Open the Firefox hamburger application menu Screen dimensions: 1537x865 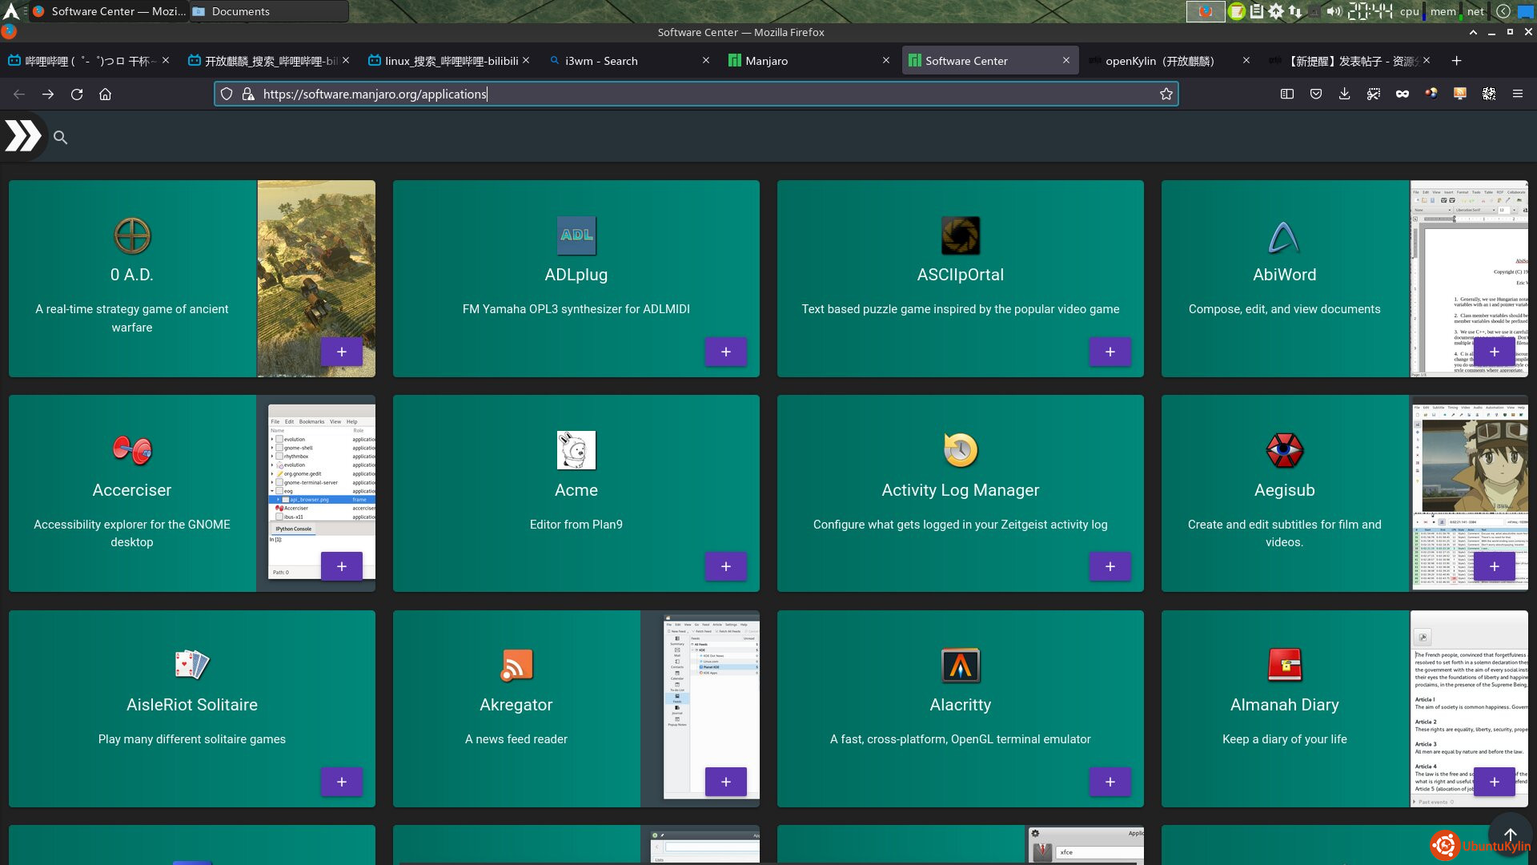click(x=1517, y=95)
